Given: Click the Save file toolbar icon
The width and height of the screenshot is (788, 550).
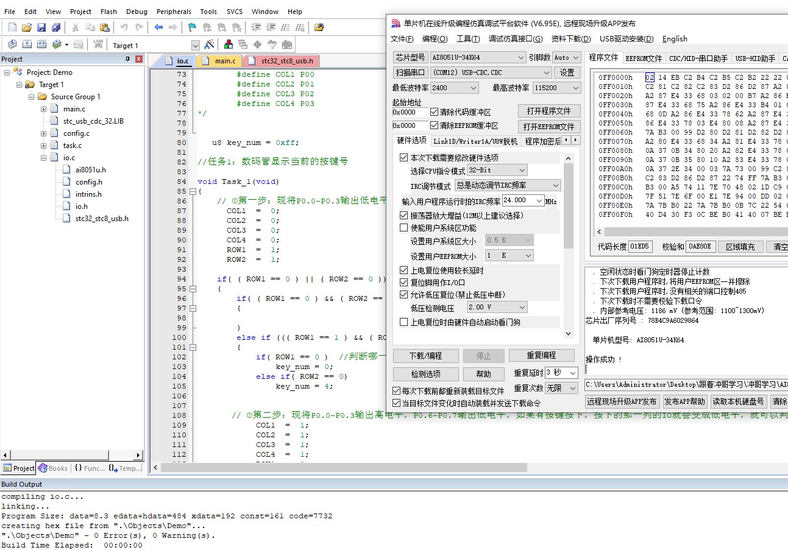Looking at the screenshot, I should 41,27.
